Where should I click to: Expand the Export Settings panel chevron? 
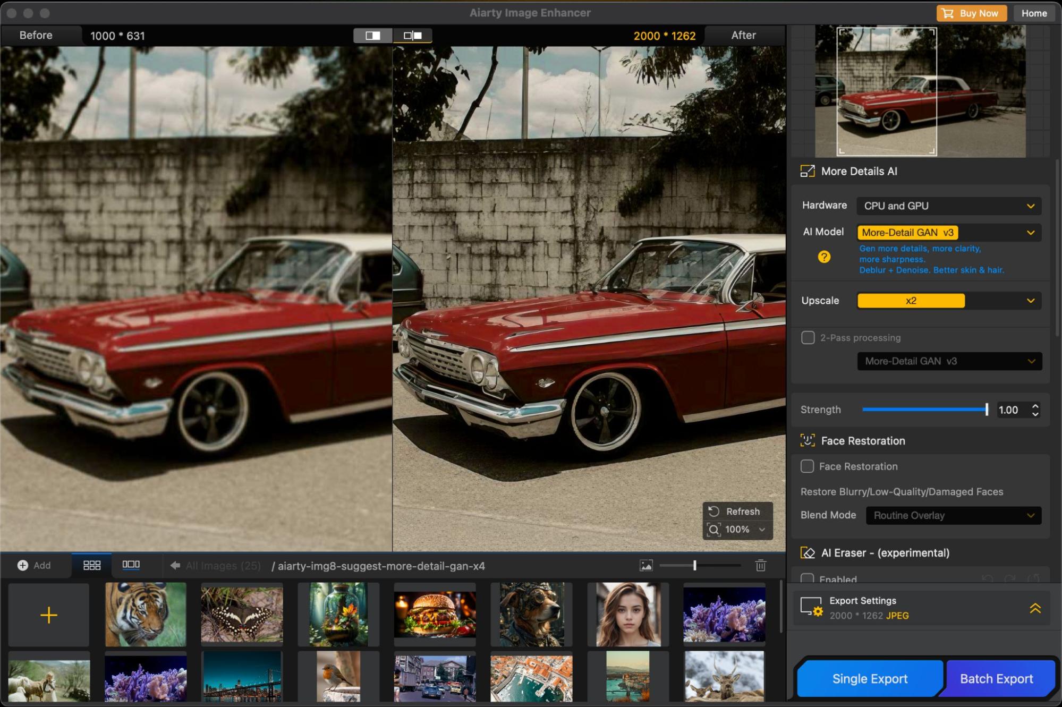coord(1035,608)
